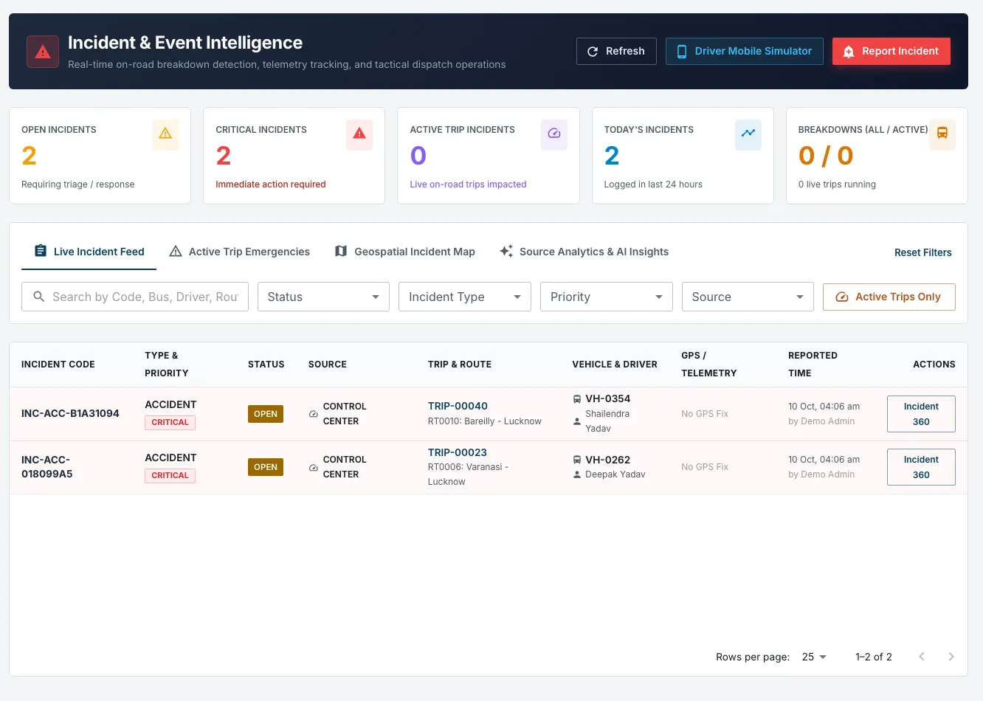Go to the next page arrow
983x701 pixels.
(951, 657)
